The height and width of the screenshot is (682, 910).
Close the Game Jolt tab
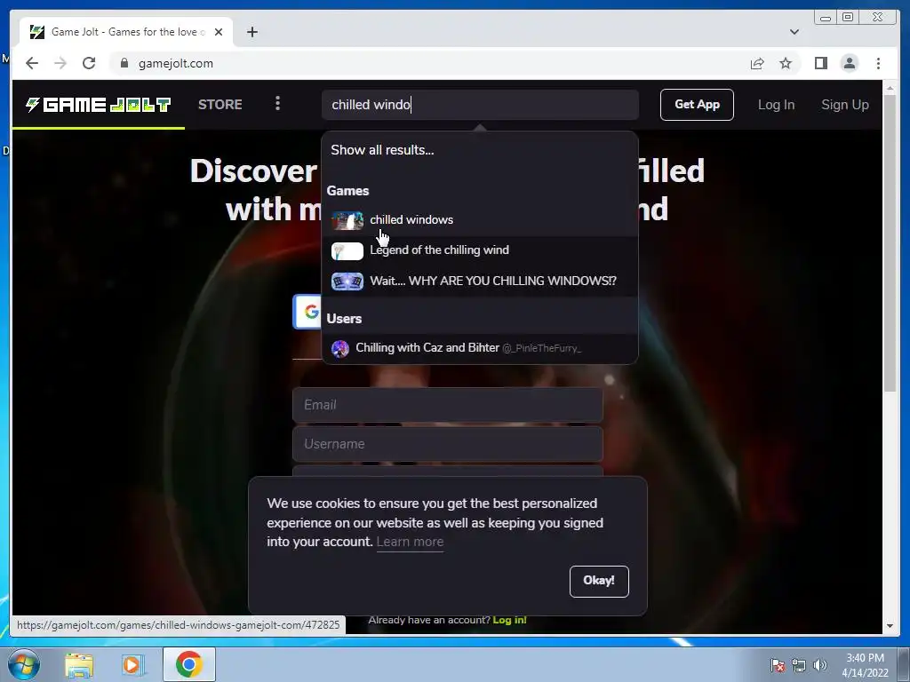pyautogui.click(x=219, y=32)
